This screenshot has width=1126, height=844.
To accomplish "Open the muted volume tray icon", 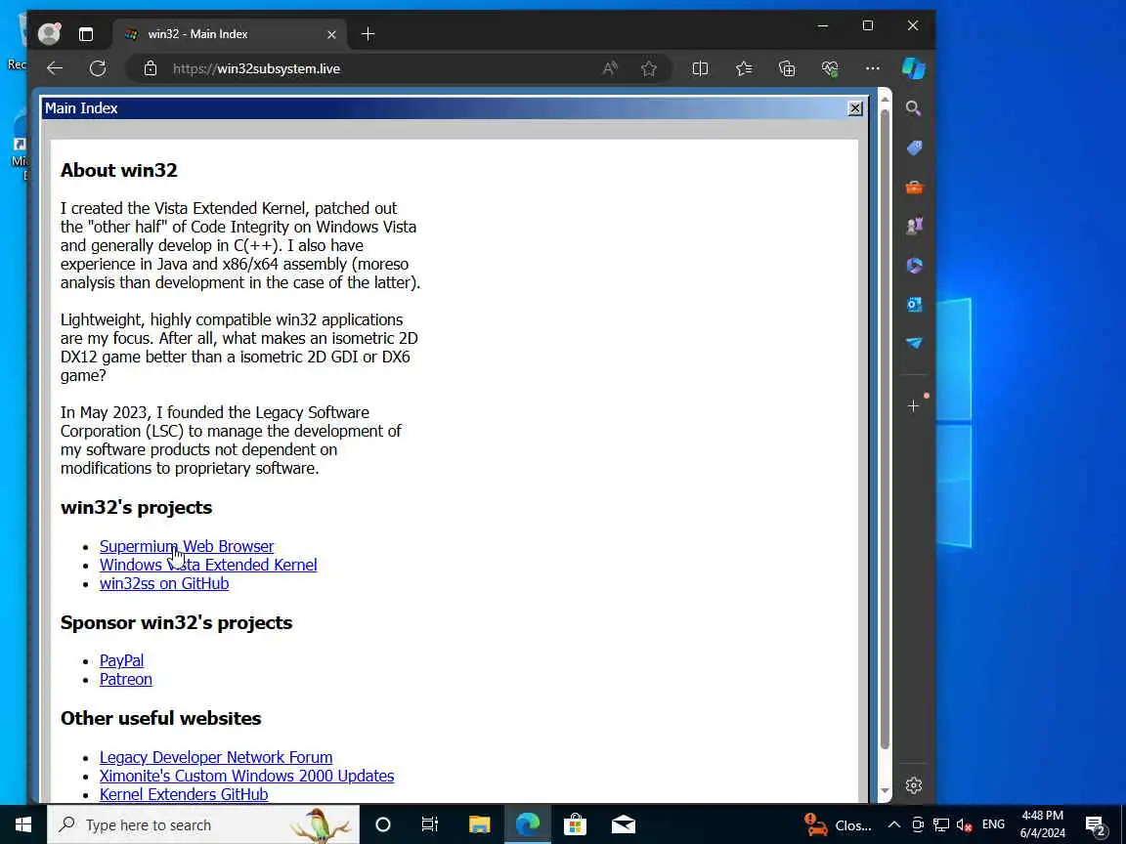I will coord(965,824).
